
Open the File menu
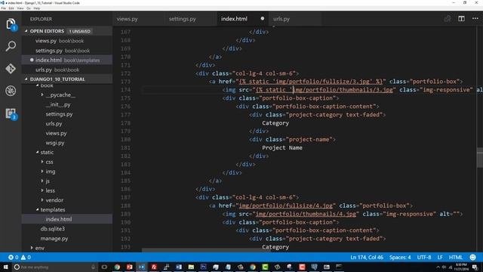pos(3,8)
